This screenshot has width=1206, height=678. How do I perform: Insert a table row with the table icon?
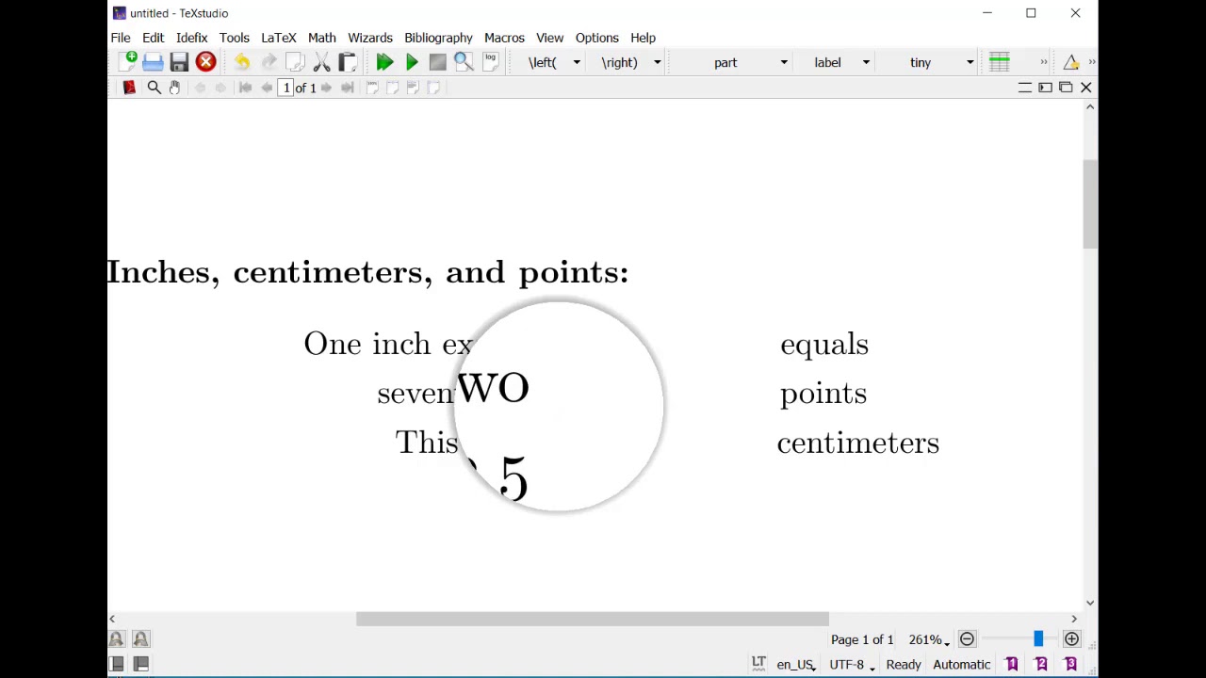[1000, 62]
